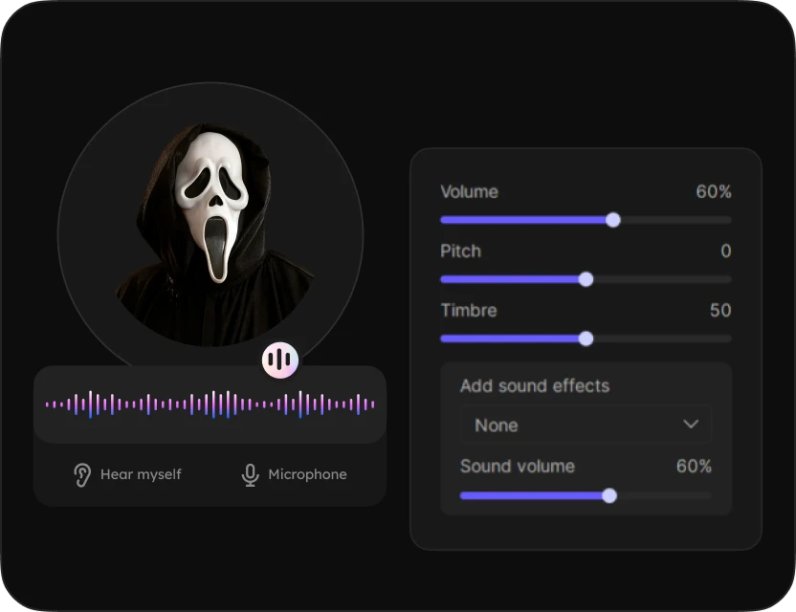Click the Pitch value 0
The height and width of the screenshot is (612, 796).
726,251
